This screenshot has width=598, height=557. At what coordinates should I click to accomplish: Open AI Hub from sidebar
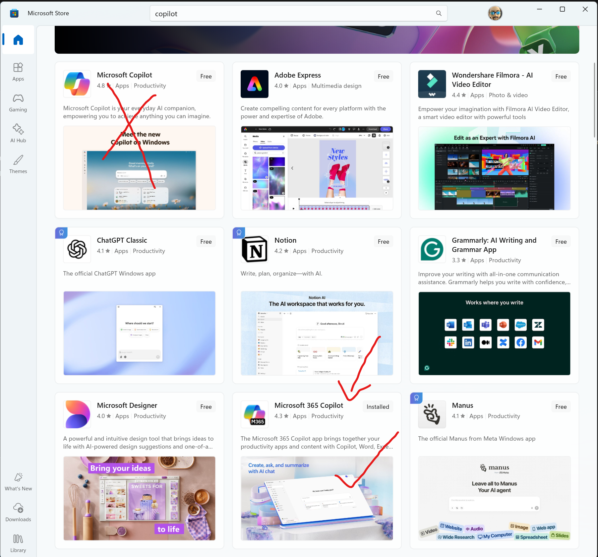point(18,133)
